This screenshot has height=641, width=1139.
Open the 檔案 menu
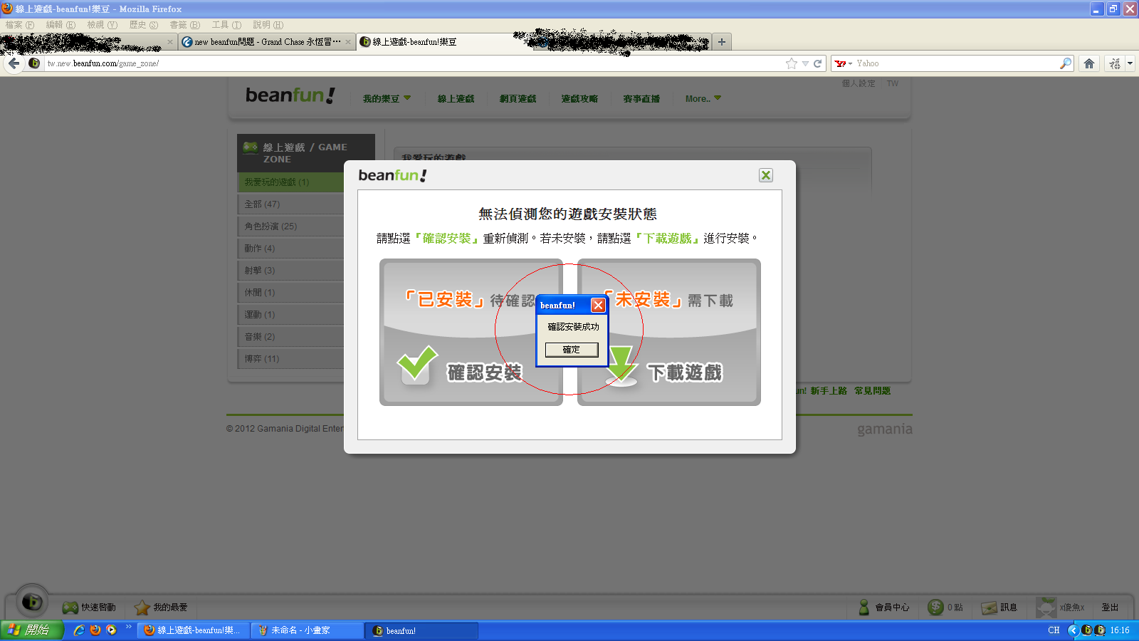[x=19, y=25]
